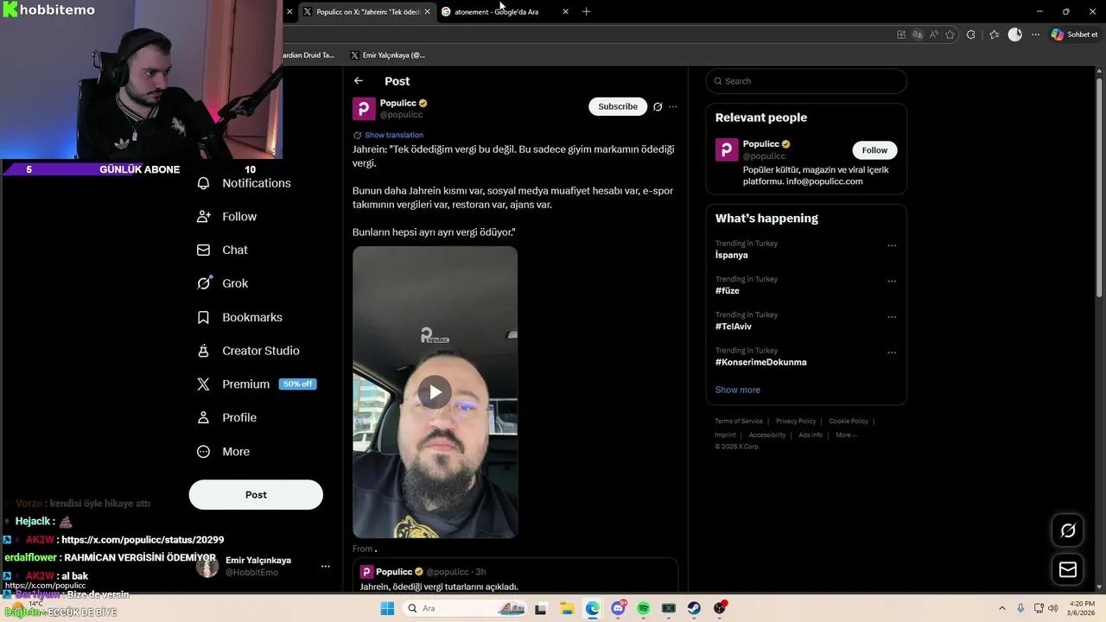Open Chat in the X sidebar

point(222,250)
